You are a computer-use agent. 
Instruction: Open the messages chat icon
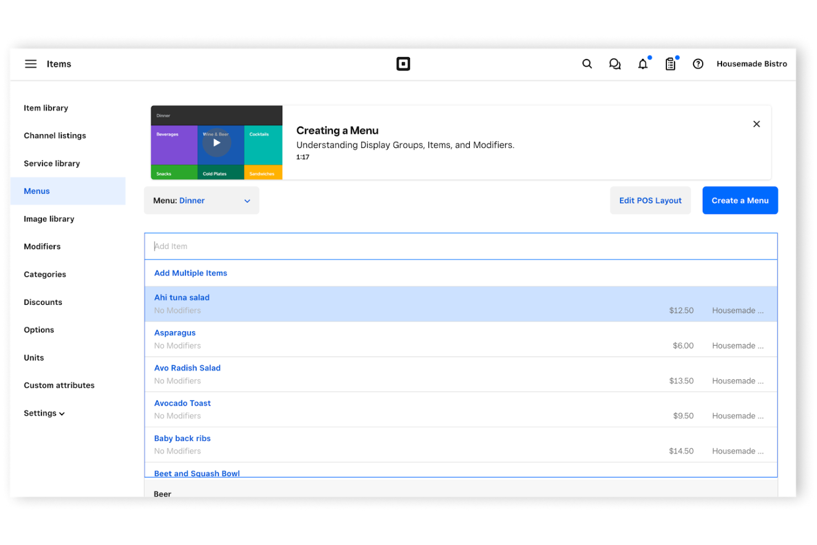[x=614, y=64]
